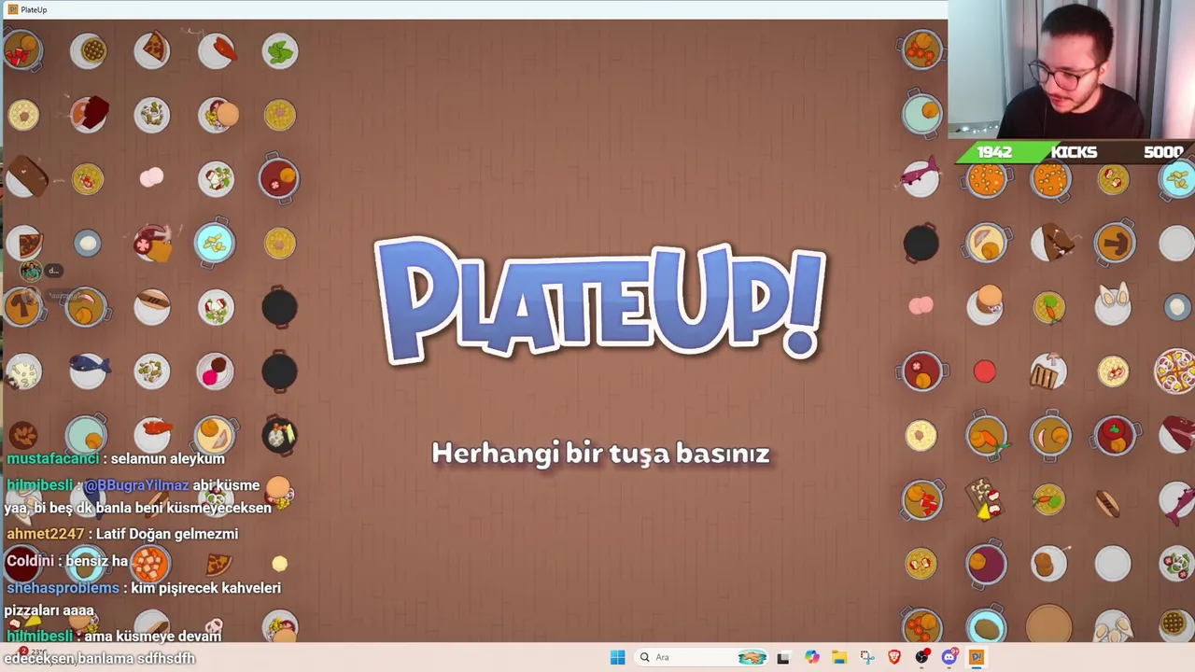The width and height of the screenshot is (1195, 672).
Task: Click the "selamun aleykum" chat message
Action: tap(167, 458)
